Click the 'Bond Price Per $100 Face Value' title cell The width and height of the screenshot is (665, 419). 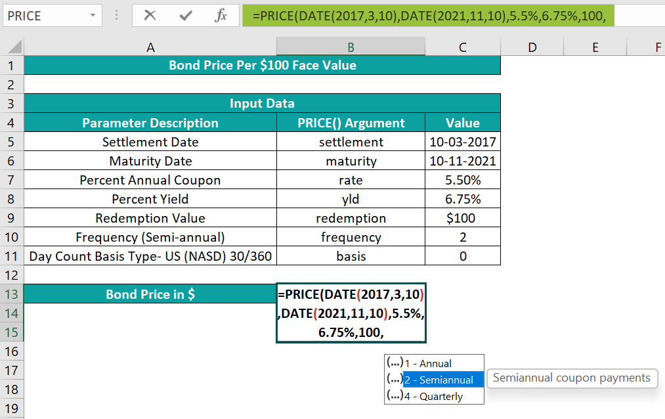tap(262, 65)
